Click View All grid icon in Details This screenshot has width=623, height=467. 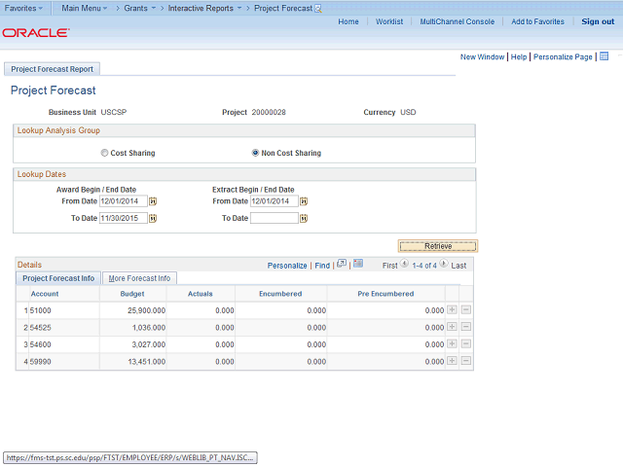(x=342, y=264)
